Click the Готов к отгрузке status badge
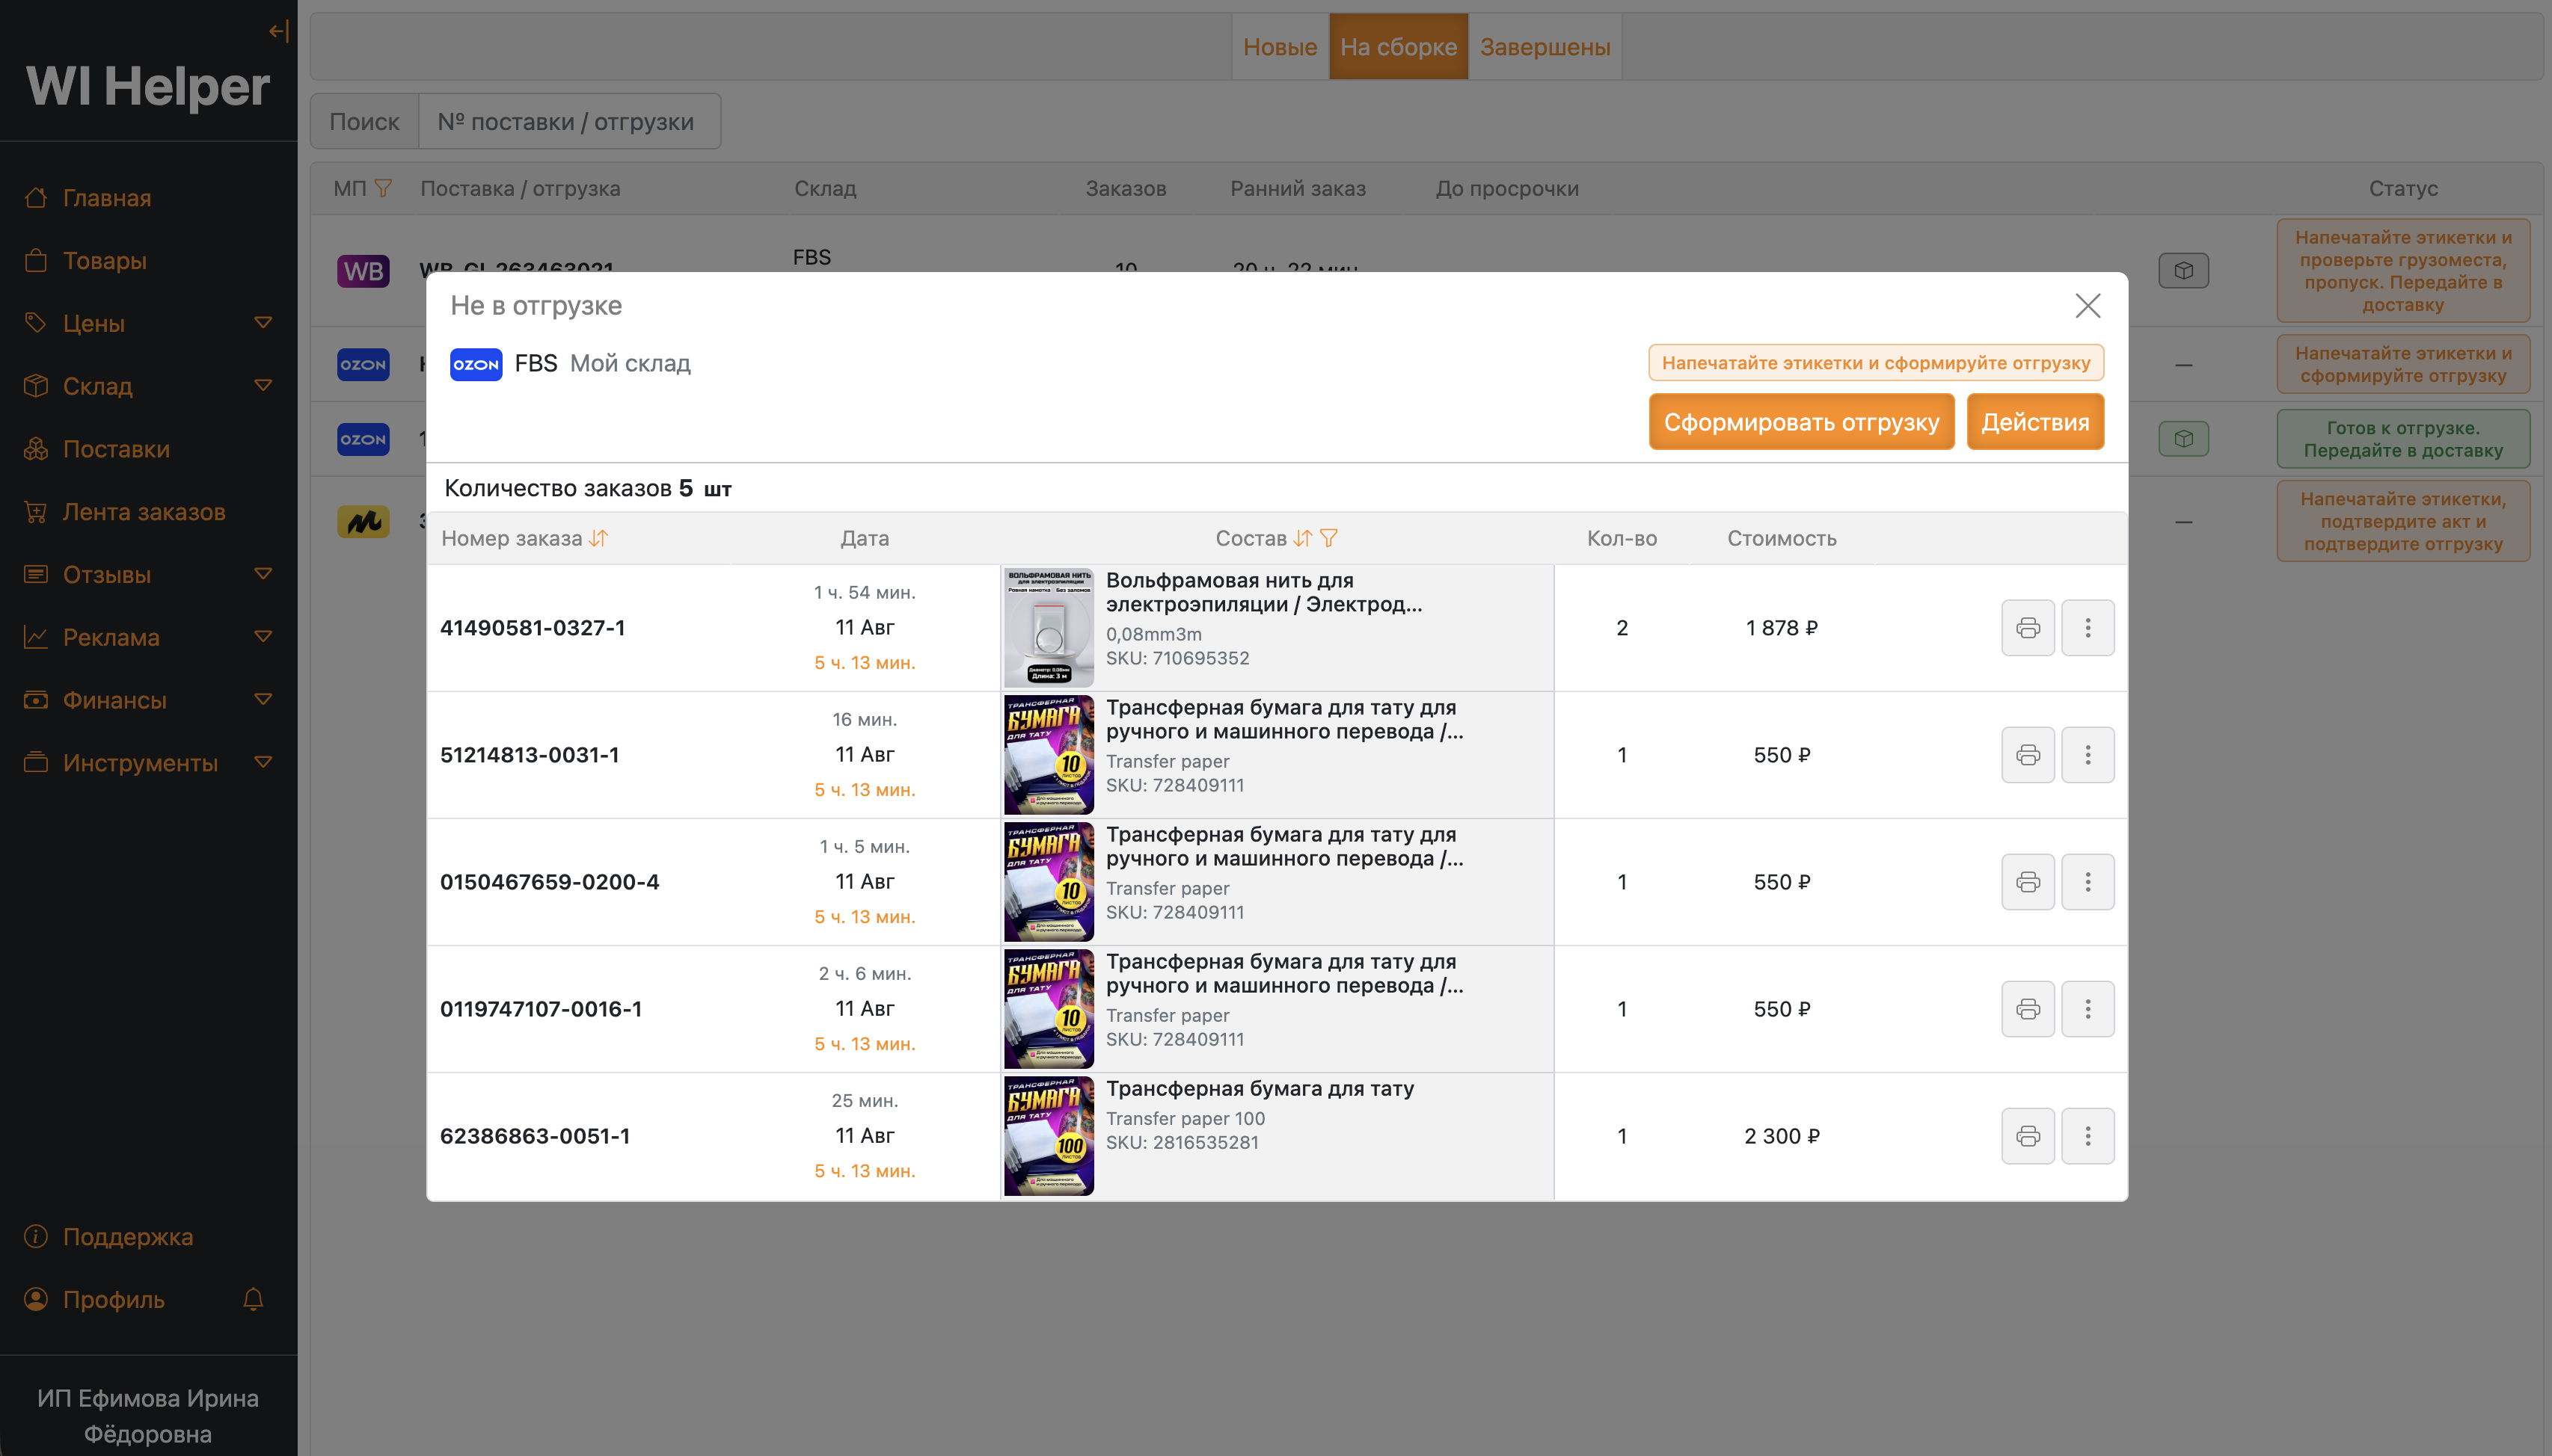Image resolution: width=2552 pixels, height=1456 pixels. click(x=2403, y=439)
